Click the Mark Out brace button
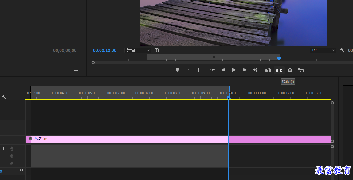This screenshot has height=180, width=353. [198, 70]
